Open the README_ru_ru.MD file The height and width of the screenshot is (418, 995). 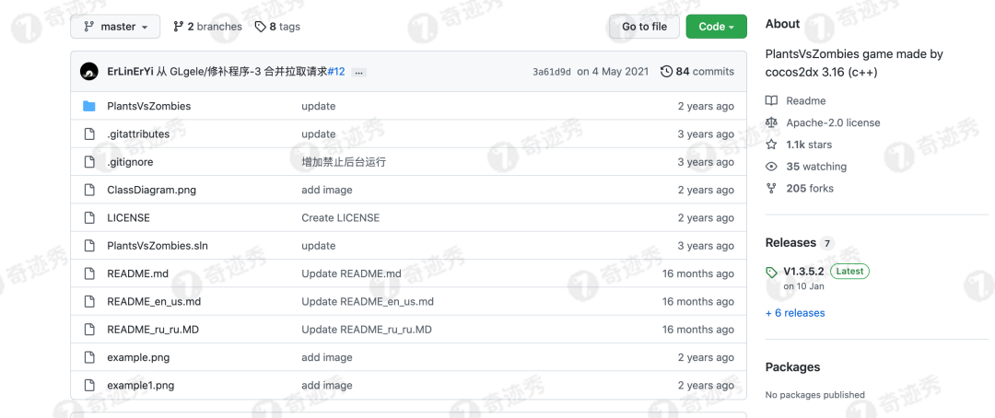coord(153,330)
